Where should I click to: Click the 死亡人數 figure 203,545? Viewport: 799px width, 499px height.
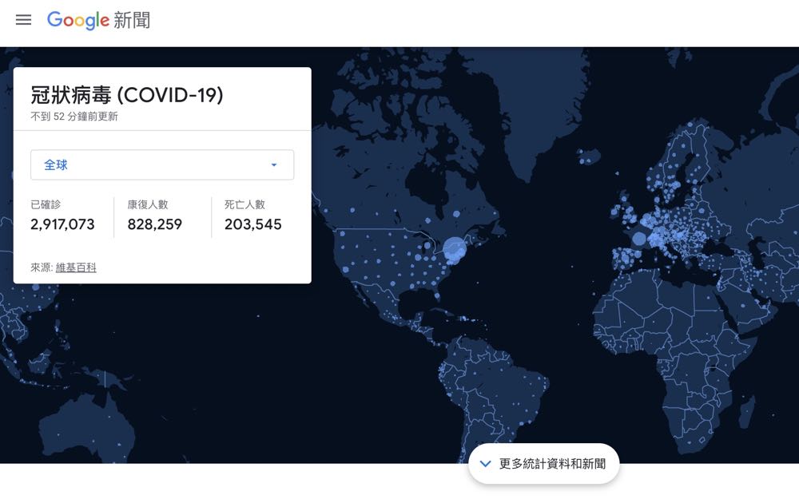(252, 224)
